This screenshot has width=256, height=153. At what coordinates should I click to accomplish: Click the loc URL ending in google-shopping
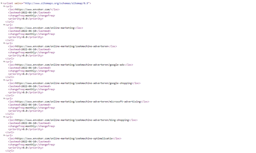pyautogui.click(x=73, y=83)
